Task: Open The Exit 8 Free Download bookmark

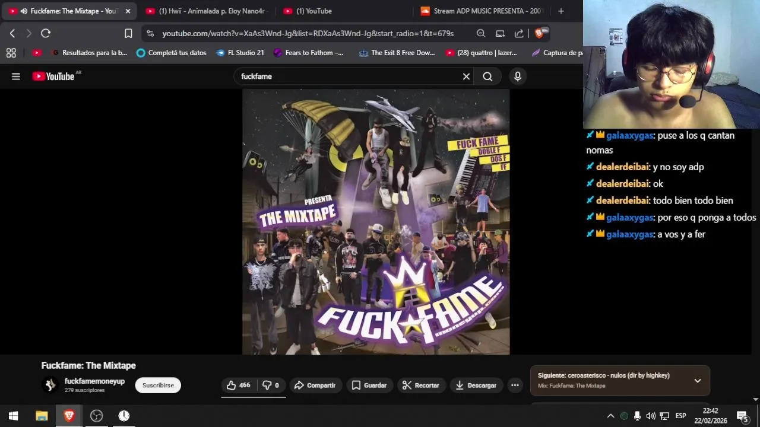Action: [x=397, y=53]
